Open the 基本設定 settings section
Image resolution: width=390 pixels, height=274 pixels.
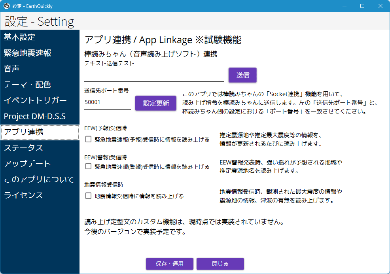click(x=40, y=37)
